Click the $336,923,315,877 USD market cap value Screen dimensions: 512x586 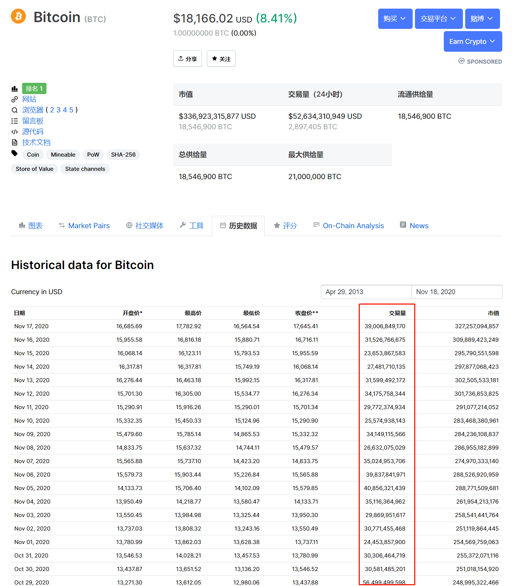(x=217, y=117)
